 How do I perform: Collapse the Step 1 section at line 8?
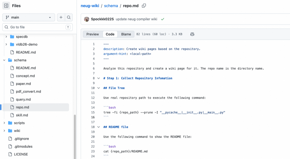pyautogui.click(x=99, y=78)
